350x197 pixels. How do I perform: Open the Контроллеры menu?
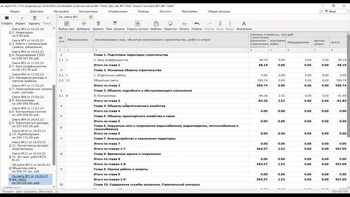tap(89, 11)
